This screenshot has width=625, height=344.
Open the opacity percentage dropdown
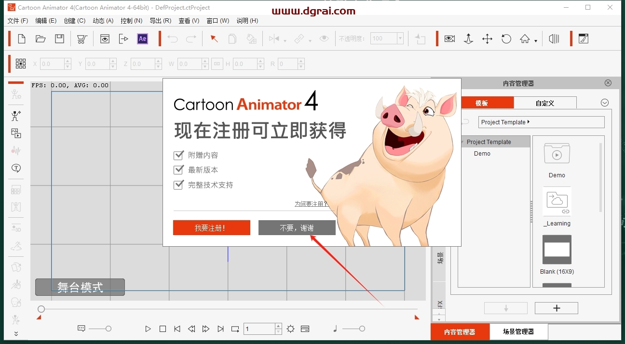pos(400,39)
